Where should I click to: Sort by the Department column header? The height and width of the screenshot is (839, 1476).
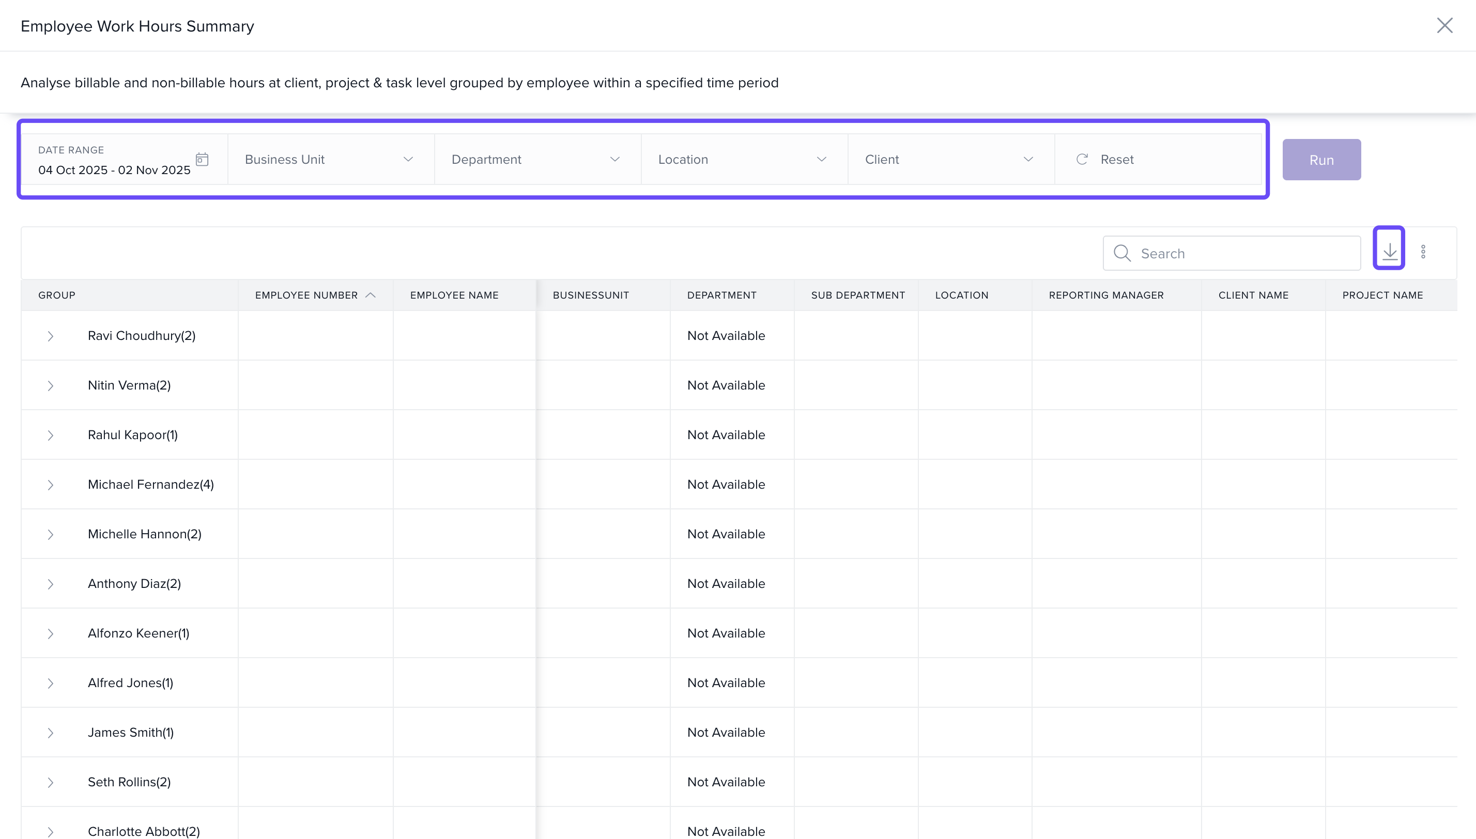click(x=721, y=295)
